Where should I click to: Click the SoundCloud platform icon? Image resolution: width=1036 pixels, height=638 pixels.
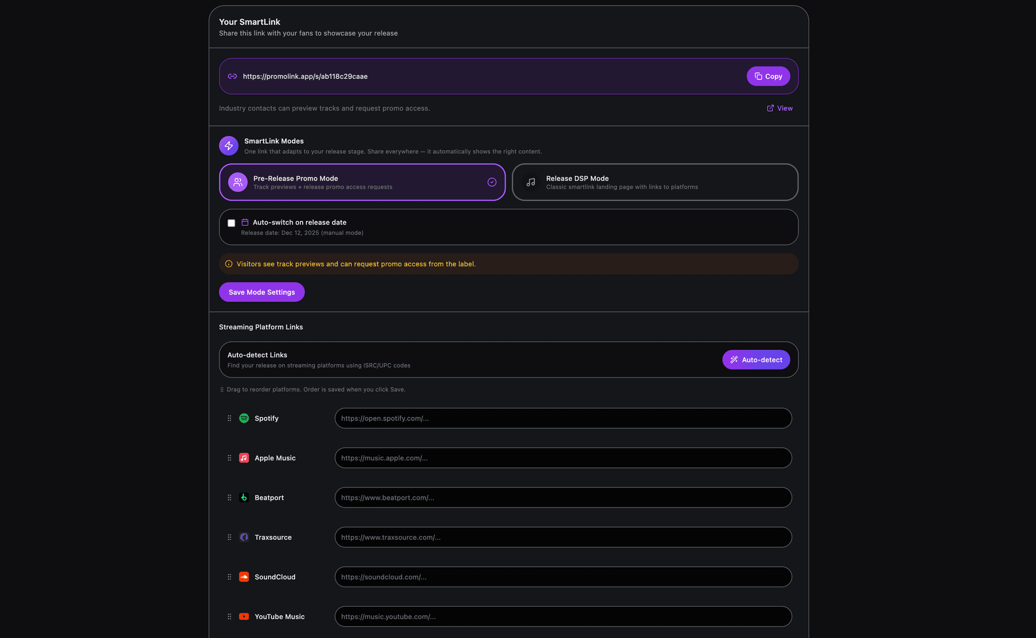(x=244, y=576)
